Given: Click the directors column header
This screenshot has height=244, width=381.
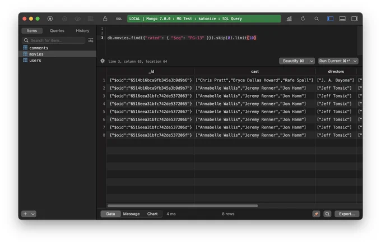Looking at the screenshot, I should 336,72.
